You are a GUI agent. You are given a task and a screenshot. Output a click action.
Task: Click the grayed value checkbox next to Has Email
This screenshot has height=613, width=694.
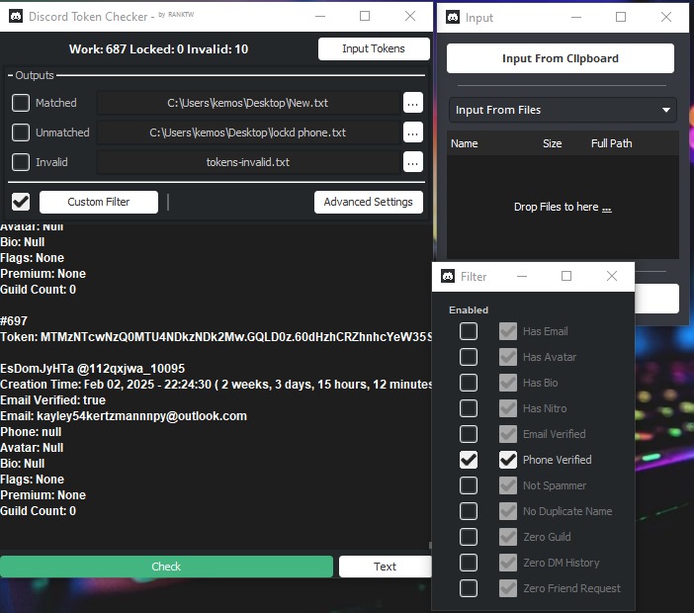(x=508, y=331)
